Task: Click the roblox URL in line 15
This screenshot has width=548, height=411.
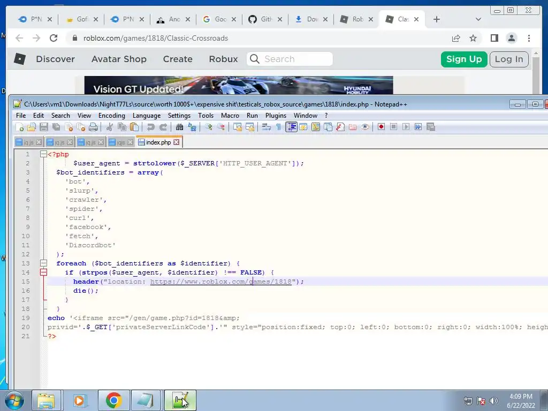Action: [221, 281]
